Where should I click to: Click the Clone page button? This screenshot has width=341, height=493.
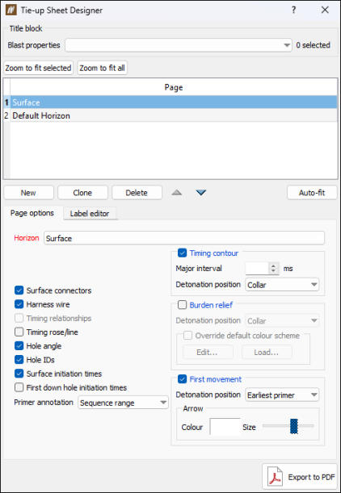[x=82, y=192]
